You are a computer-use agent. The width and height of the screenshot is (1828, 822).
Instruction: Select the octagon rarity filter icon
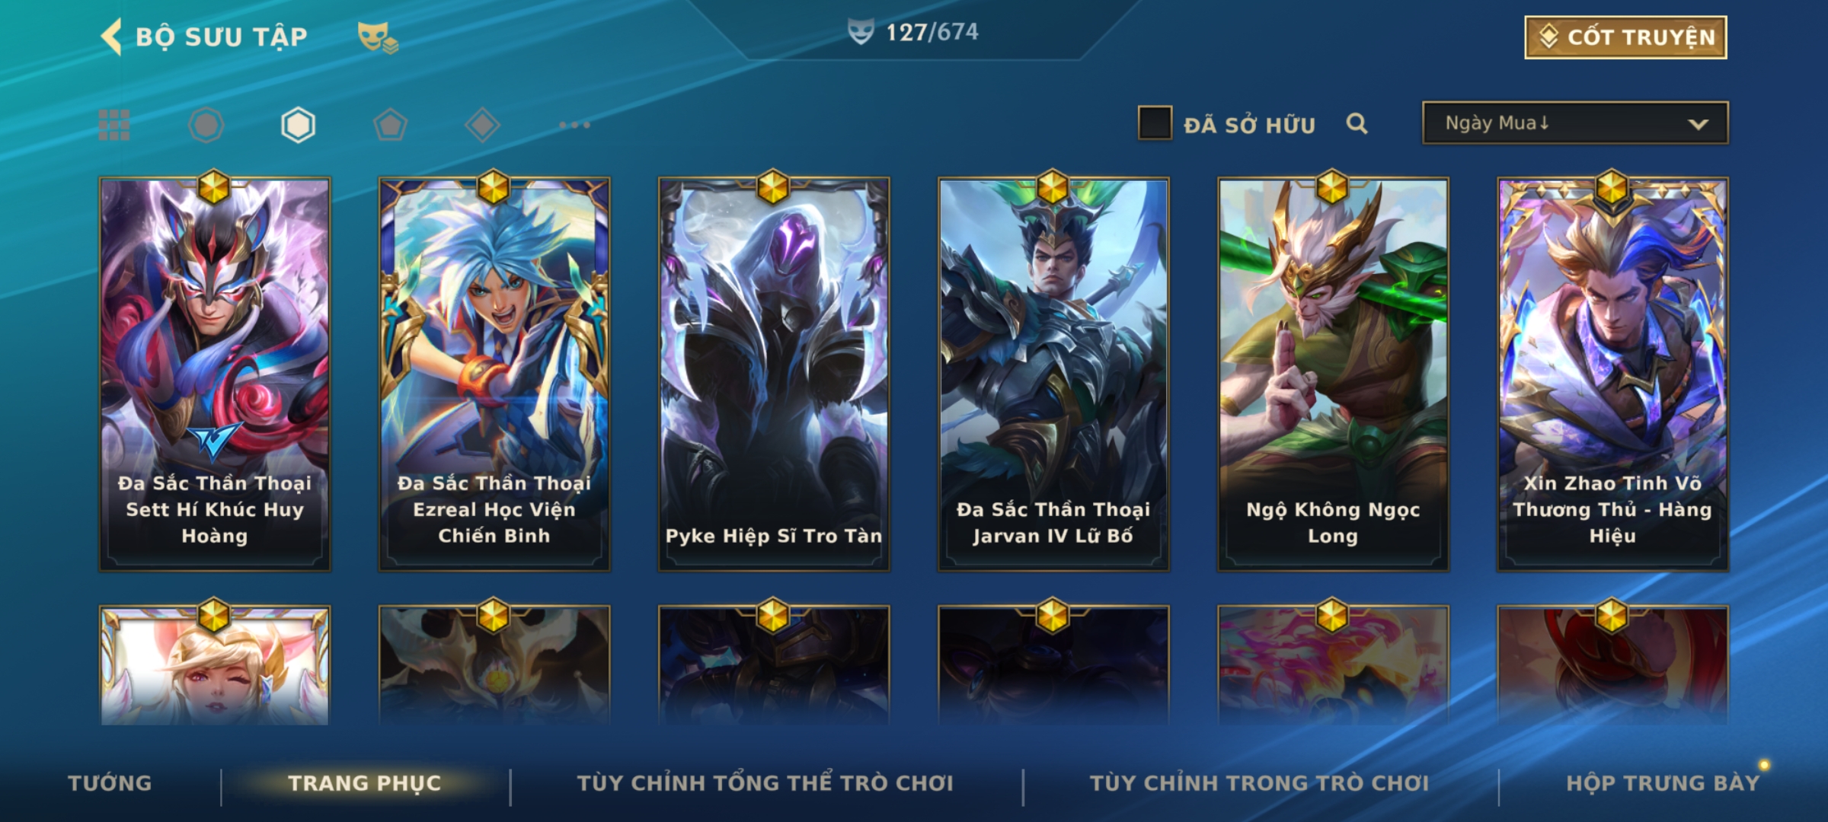click(x=206, y=125)
